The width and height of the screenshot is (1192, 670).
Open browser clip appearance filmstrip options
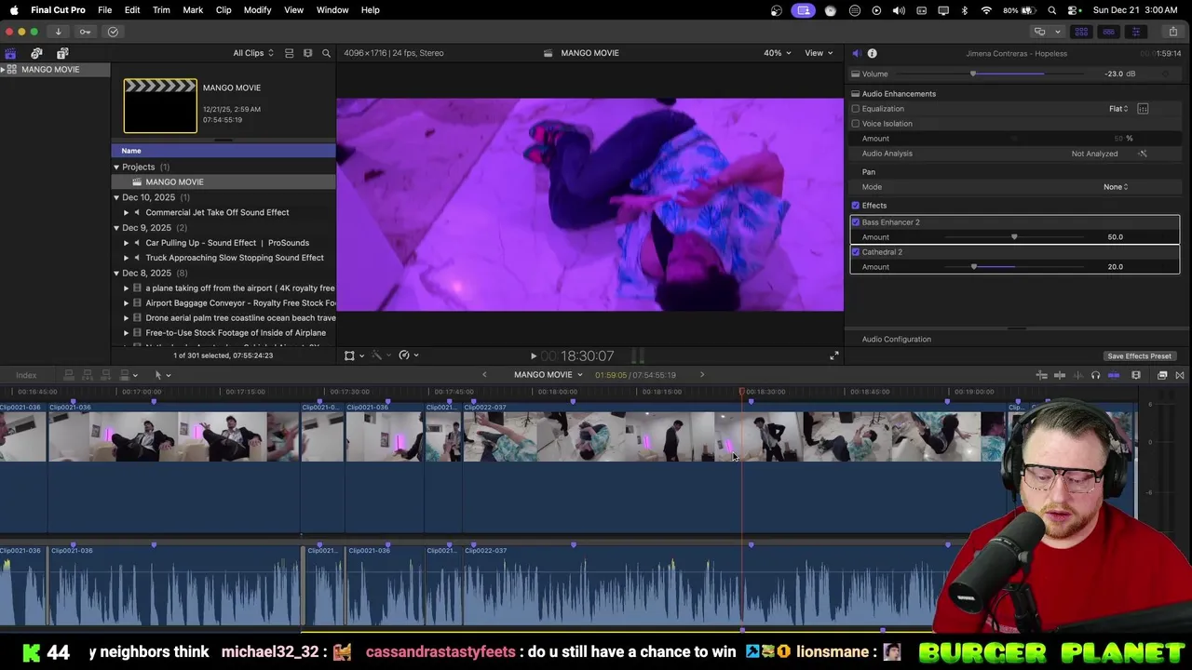point(307,53)
